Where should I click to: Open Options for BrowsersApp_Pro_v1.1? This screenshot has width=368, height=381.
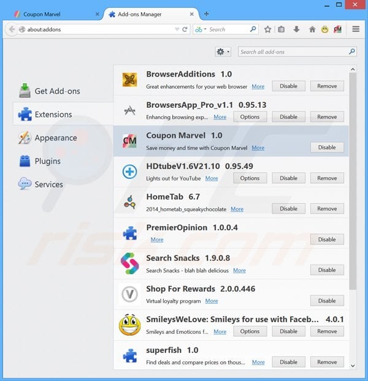pyautogui.click(x=250, y=117)
